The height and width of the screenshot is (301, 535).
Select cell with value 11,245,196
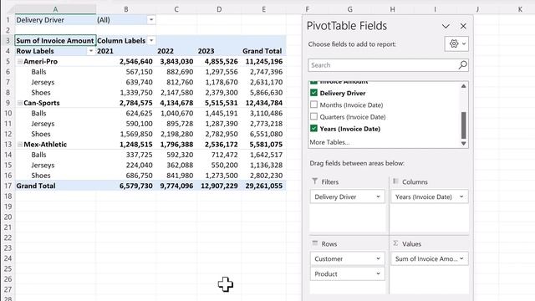point(264,61)
